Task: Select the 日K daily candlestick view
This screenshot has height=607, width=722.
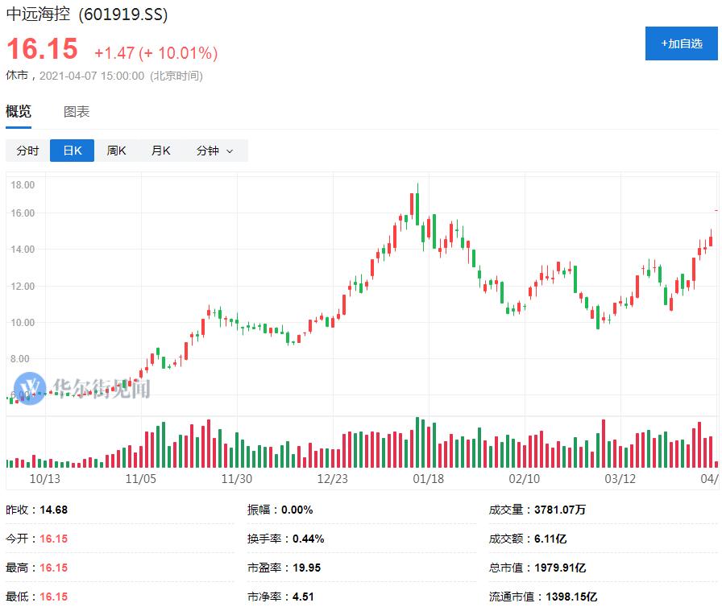Action: [x=73, y=151]
